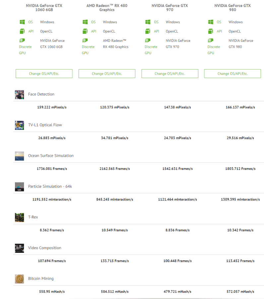264x299 pixels.
Task: Click the OpenCL API icon for RX 480
Action: click(x=85, y=32)
